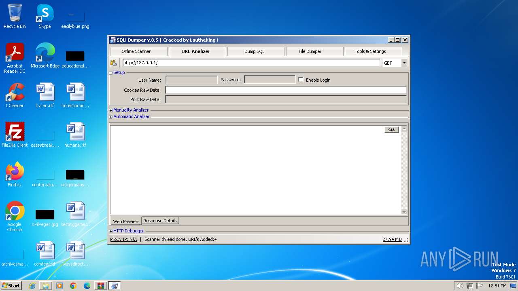Click the 'Scanner thread done' status text

[x=180, y=239]
